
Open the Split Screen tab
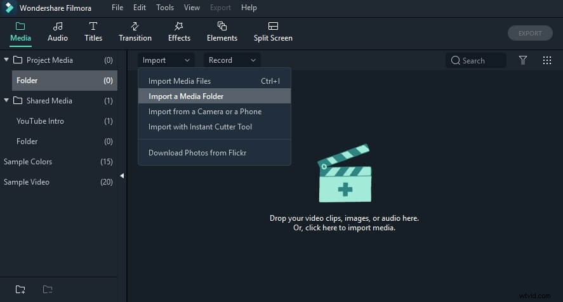pyautogui.click(x=273, y=32)
